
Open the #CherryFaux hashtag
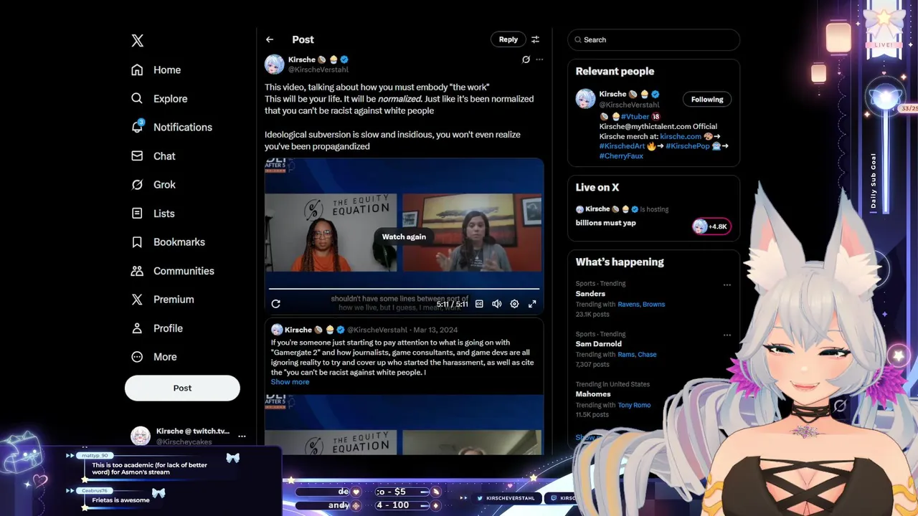tap(621, 156)
